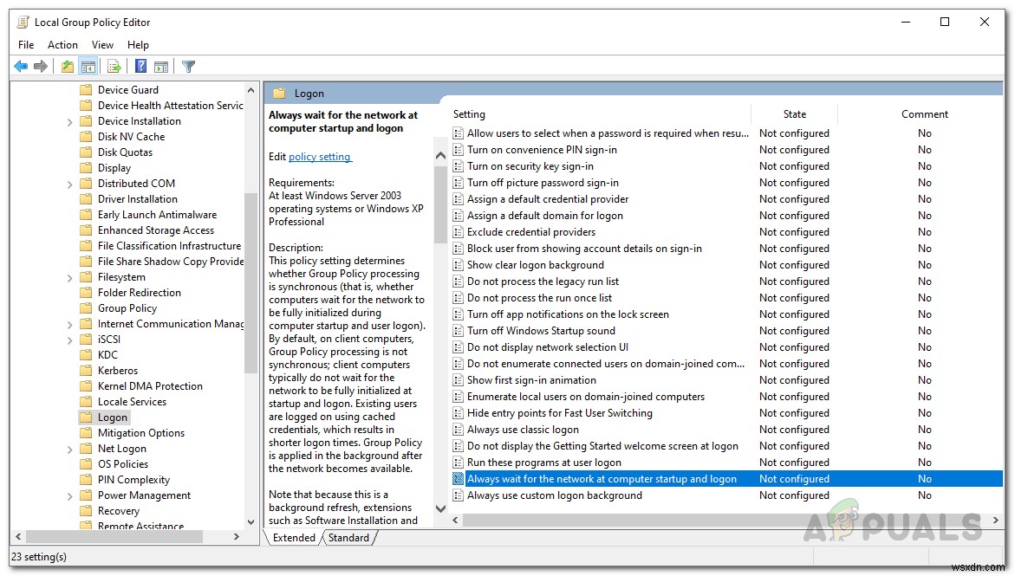Click tree pane scroll down arrow
The height and width of the screenshot is (576, 1015).
251,522
